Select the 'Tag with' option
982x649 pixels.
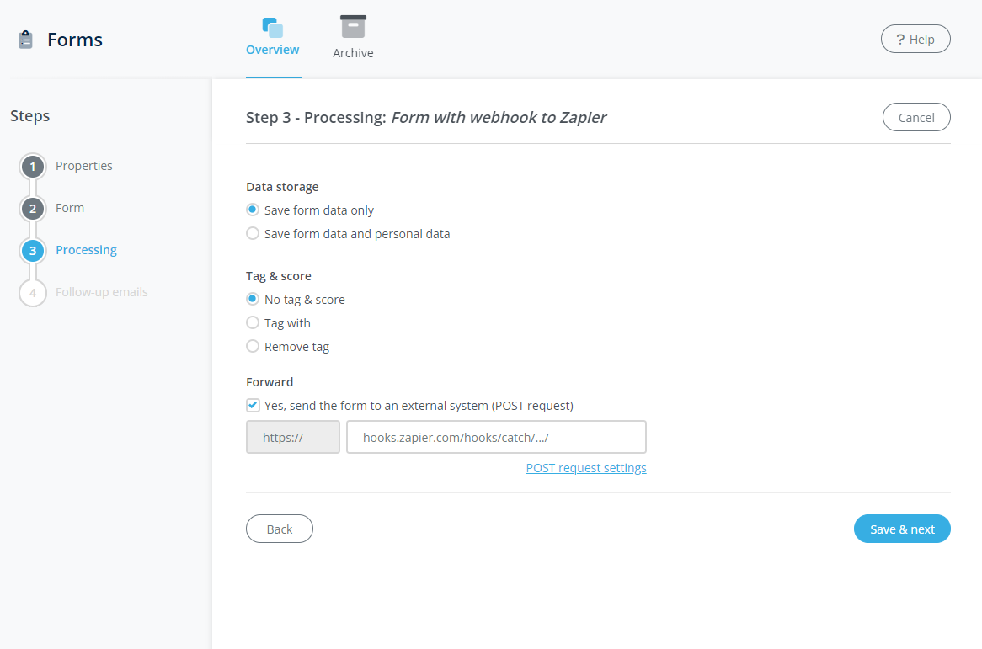point(253,322)
